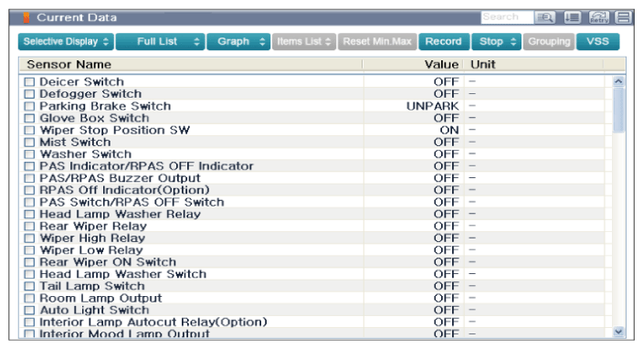The image size is (643, 349).
Task: Open the Graph dropdown
Action: (x=238, y=41)
